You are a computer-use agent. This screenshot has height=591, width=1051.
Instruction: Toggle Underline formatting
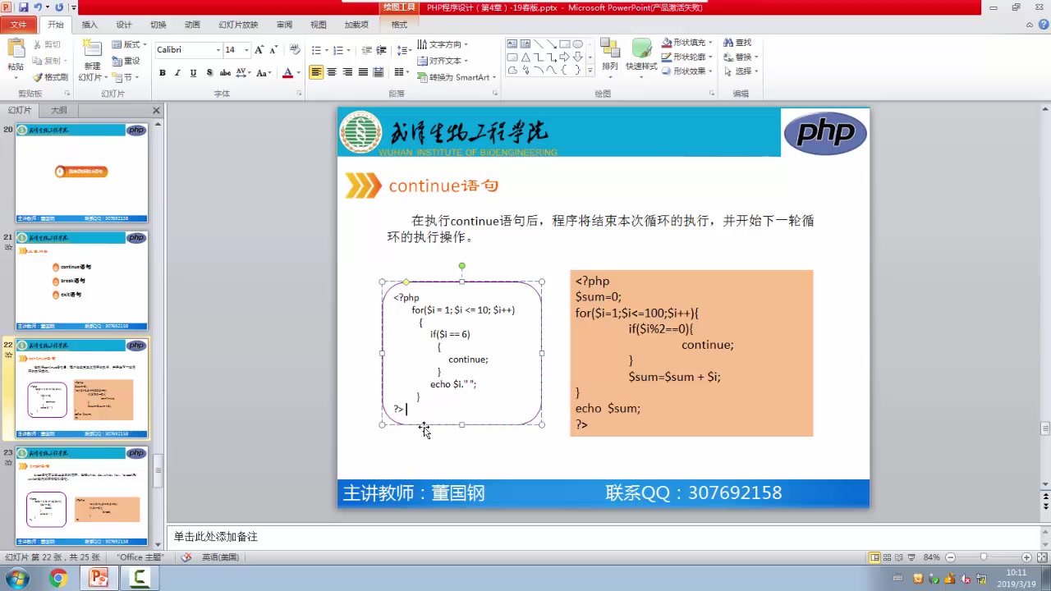click(193, 73)
